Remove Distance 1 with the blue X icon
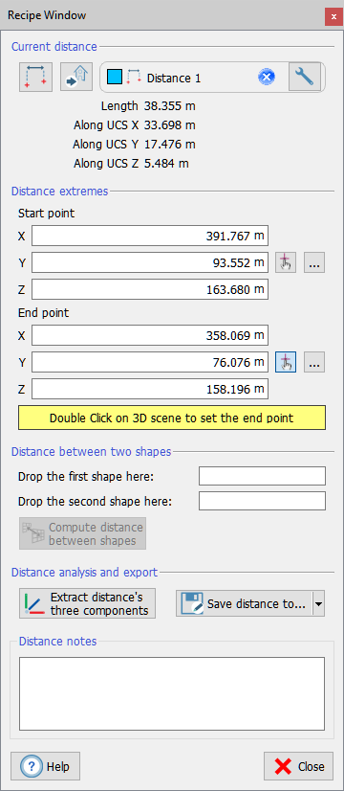This screenshot has height=791, width=344. point(267,78)
